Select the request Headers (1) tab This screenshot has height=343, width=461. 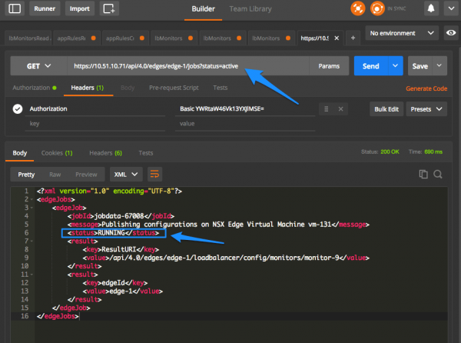pyautogui.click(x=88, y=88)
